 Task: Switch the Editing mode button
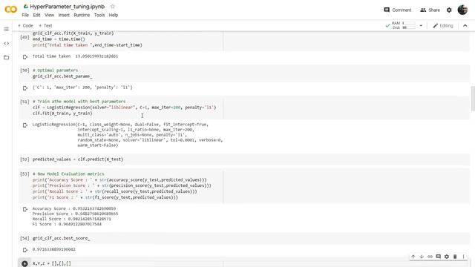point(443,26)
